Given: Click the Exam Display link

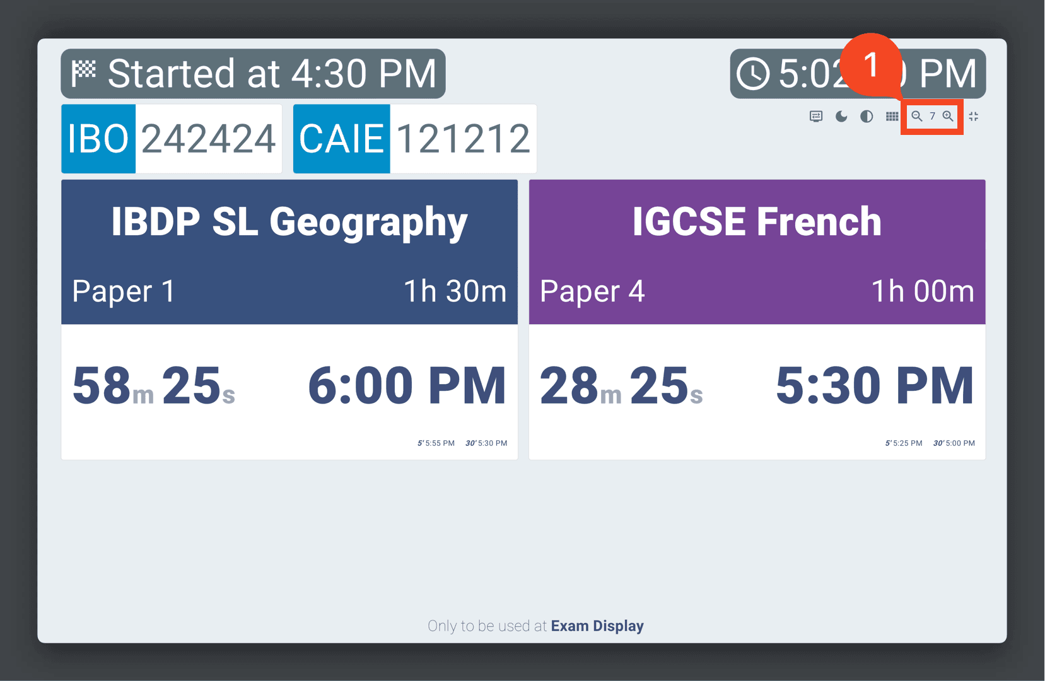Looking at the screenshot, I should click(x=597, y=626).
